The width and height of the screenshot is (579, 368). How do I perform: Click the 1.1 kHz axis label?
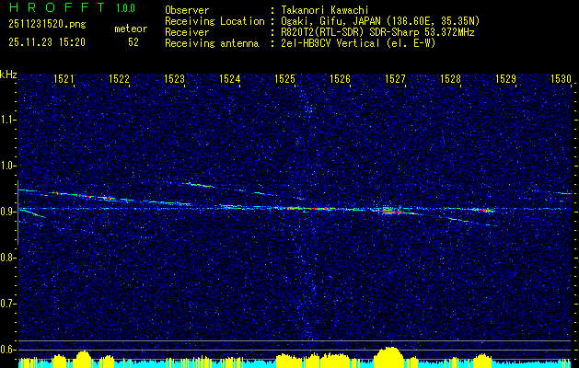coord(8,120)
